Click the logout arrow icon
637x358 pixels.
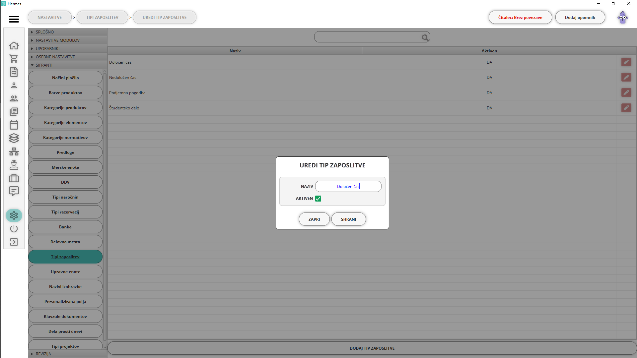point(14,242)
